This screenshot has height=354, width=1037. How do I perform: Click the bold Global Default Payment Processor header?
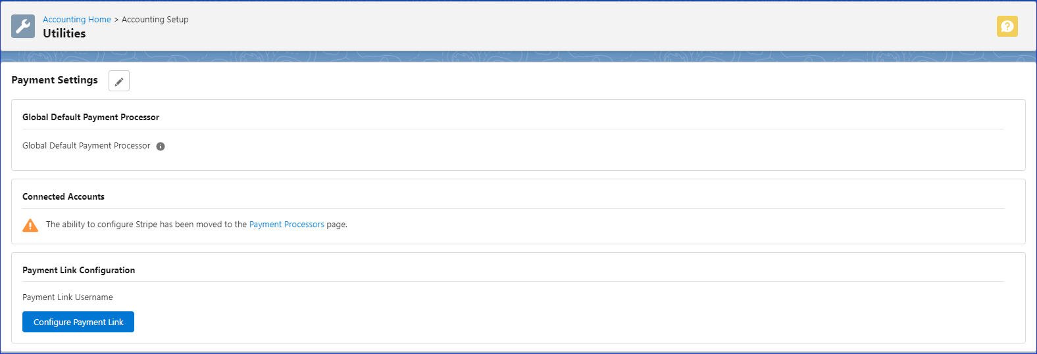tap(91, 118)
